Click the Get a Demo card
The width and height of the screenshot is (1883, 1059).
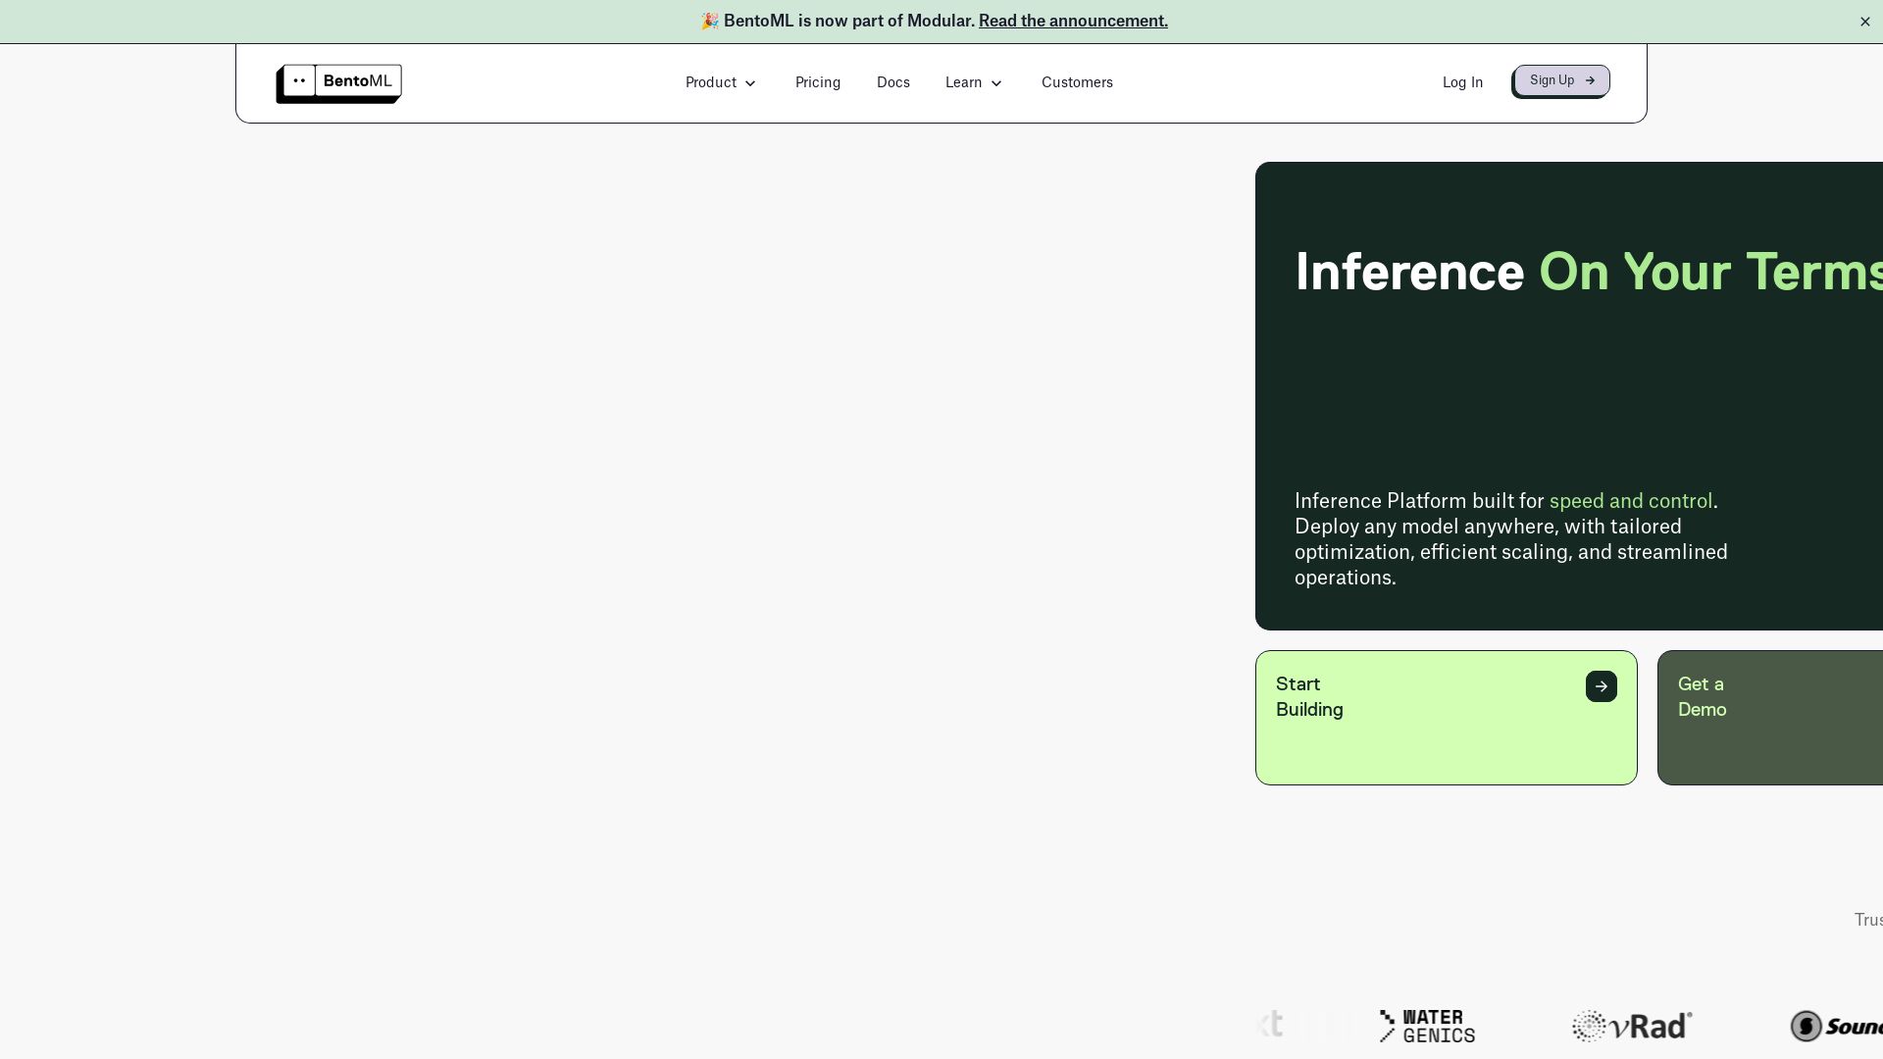click(1770, 718)
